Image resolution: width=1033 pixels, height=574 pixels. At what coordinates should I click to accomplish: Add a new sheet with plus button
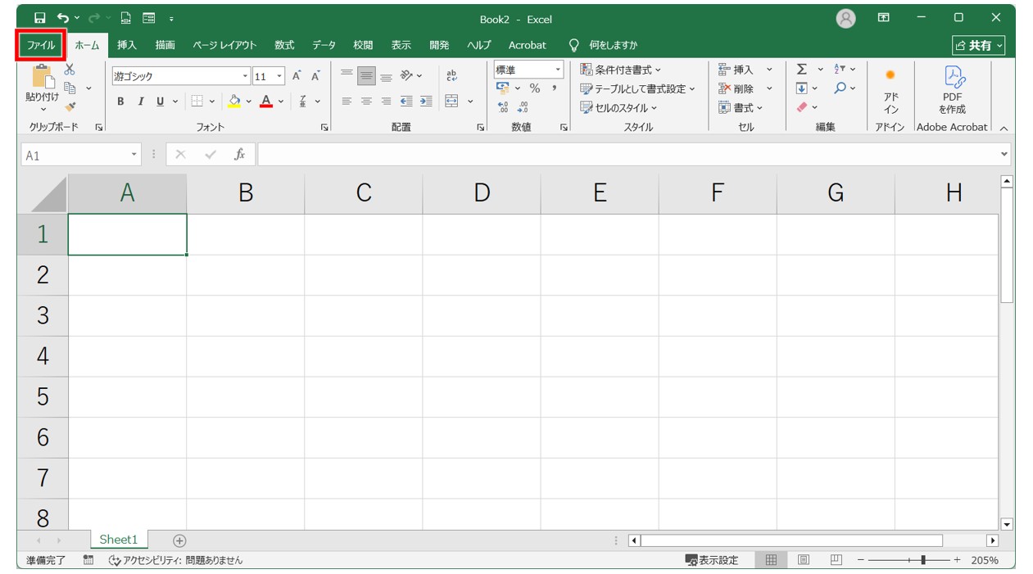click(x=179, y=540)
